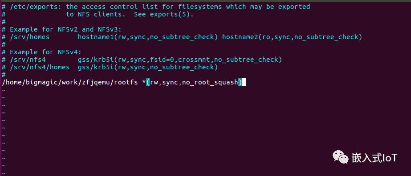Click the highlighted opening parenthesis
The width and height of the screenshot is (411, 176).
[148, 82]
